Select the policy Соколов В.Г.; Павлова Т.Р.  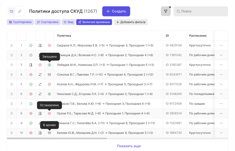[x=105, y=74]
